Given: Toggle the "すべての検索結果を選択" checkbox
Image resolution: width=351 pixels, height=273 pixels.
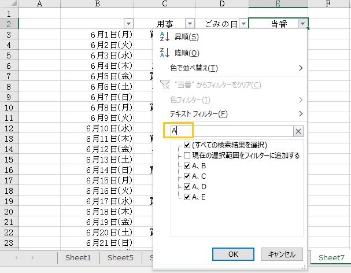Looking at the screenshot, I should [187, 145].
